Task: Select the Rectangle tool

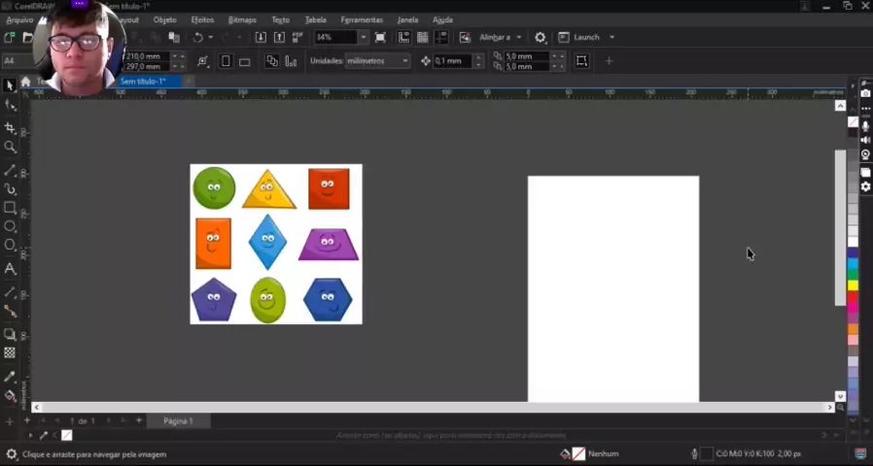Action: 11,208
